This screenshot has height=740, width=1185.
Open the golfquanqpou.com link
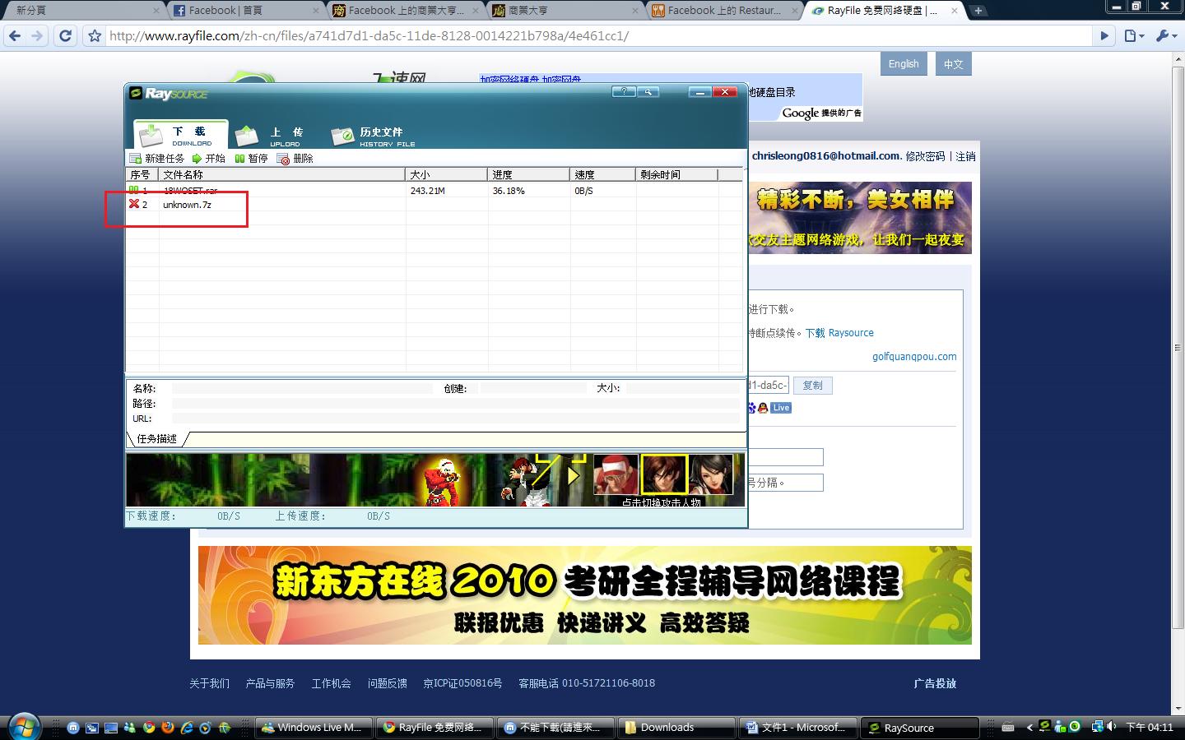[x=914, y=357]
